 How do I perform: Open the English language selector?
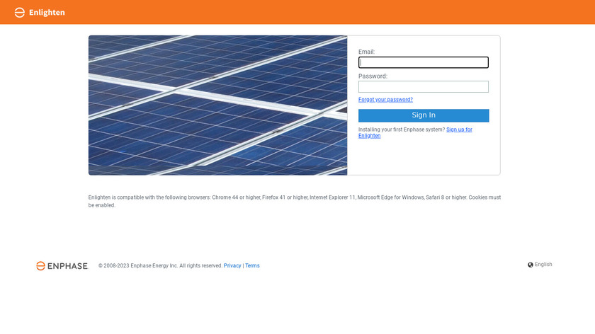pyautogui.click(x=543, y=264)
